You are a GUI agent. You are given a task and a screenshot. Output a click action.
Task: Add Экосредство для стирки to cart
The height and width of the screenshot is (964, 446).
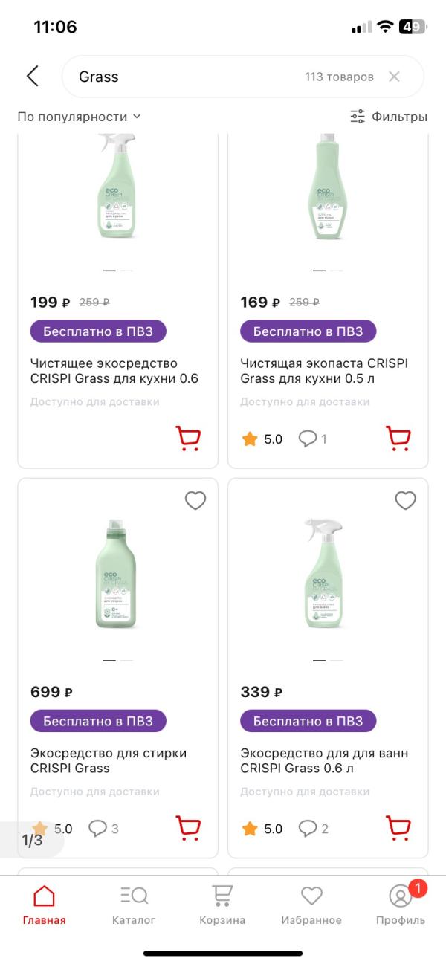[188, 828]
